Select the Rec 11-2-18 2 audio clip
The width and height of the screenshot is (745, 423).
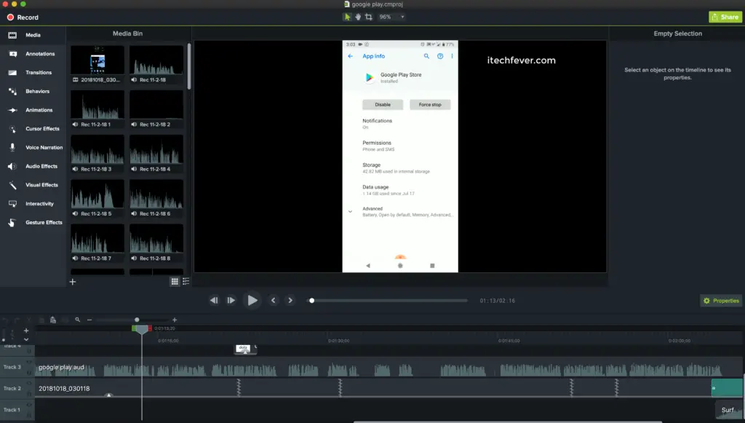(x=156, y=109)
